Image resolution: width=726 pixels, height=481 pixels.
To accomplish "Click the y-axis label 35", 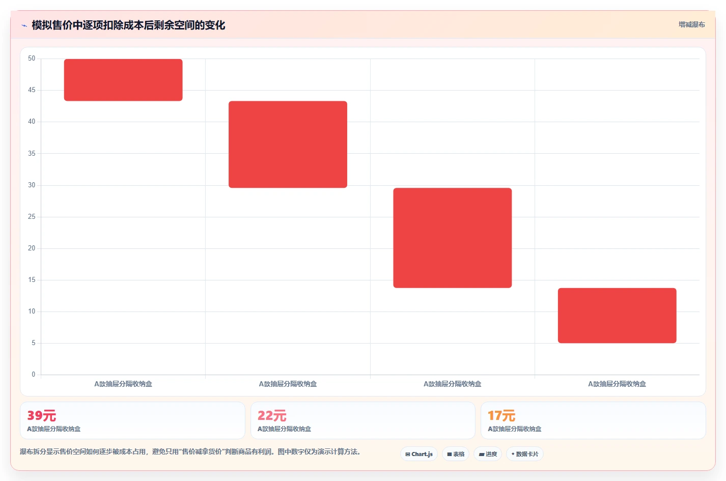I will pyautogui.click(x=32, y=153).
